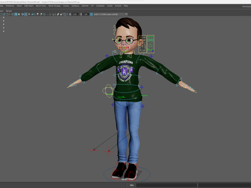The image size is (251, 188).
Task: Open the Mesh menu
Action: (x=19, y=6)
